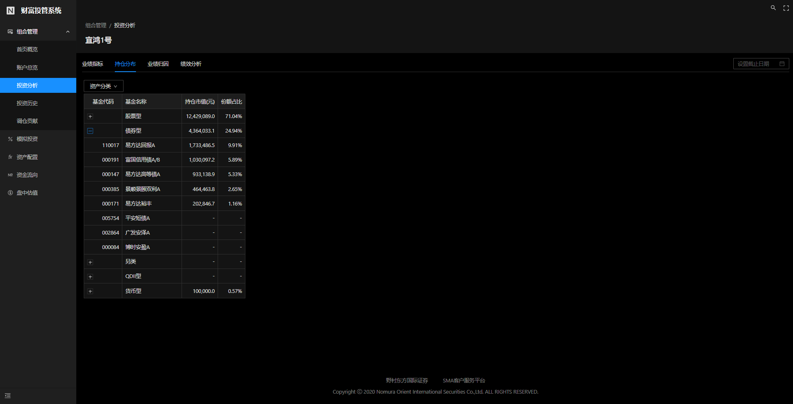Click the search magnifier icon

tap(773, 8)
